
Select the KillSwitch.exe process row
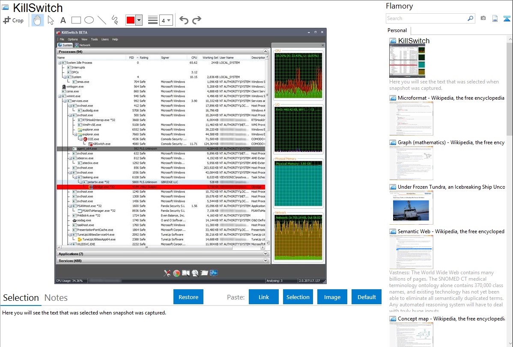point(161,144)
